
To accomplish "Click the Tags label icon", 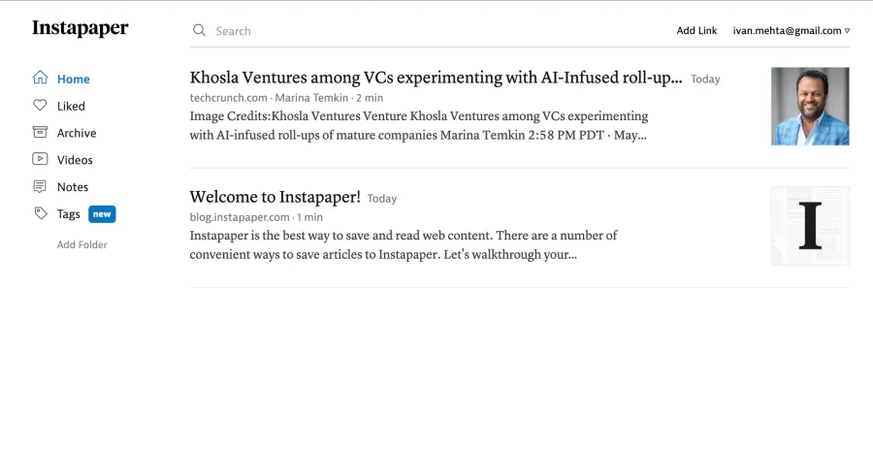I will [40, 213].
